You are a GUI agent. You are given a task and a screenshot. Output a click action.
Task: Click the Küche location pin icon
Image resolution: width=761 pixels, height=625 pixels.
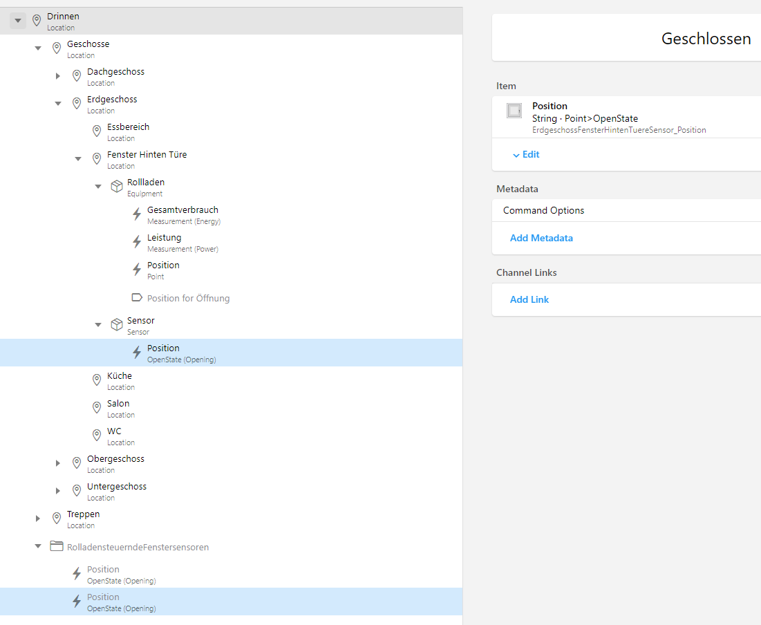[x=97, y=380]
